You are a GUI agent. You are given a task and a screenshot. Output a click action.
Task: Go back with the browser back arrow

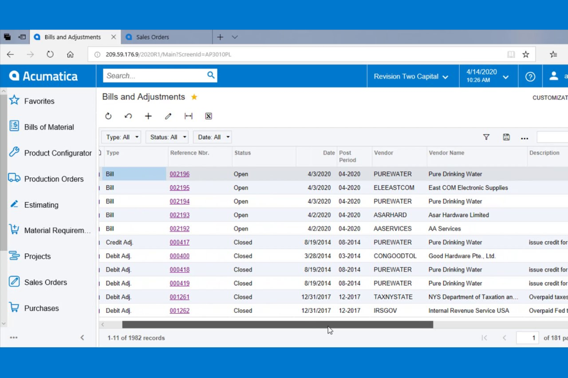click(10, 54)
